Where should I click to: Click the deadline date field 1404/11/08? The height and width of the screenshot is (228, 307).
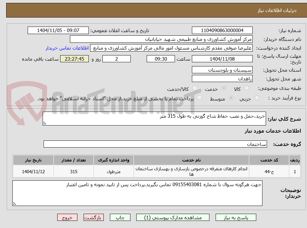(x=222, y=59)
